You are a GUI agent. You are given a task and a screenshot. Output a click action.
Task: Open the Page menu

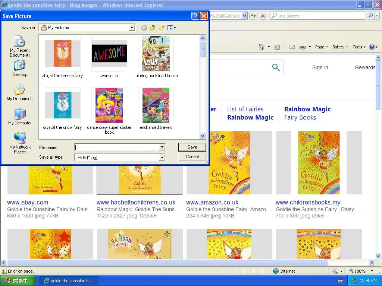click(x=321, y=47)
